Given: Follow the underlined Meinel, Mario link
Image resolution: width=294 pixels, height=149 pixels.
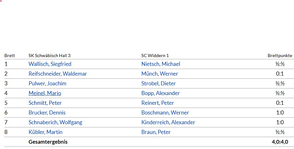Looking at the screenshot, I should tap(45, 93).
